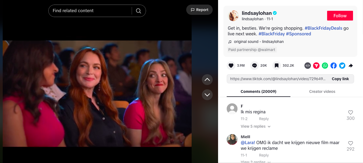This screenshot has height=163, width=363.
Task: Click the 302.2K saves count
Action: (x=288, y=66)
